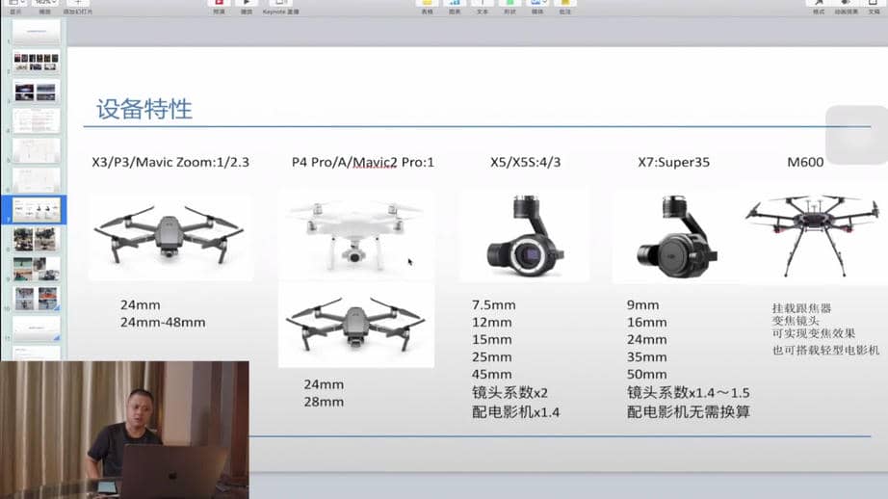
Task: Click the X7:Super35 heading text
Action: pos(673,162)
